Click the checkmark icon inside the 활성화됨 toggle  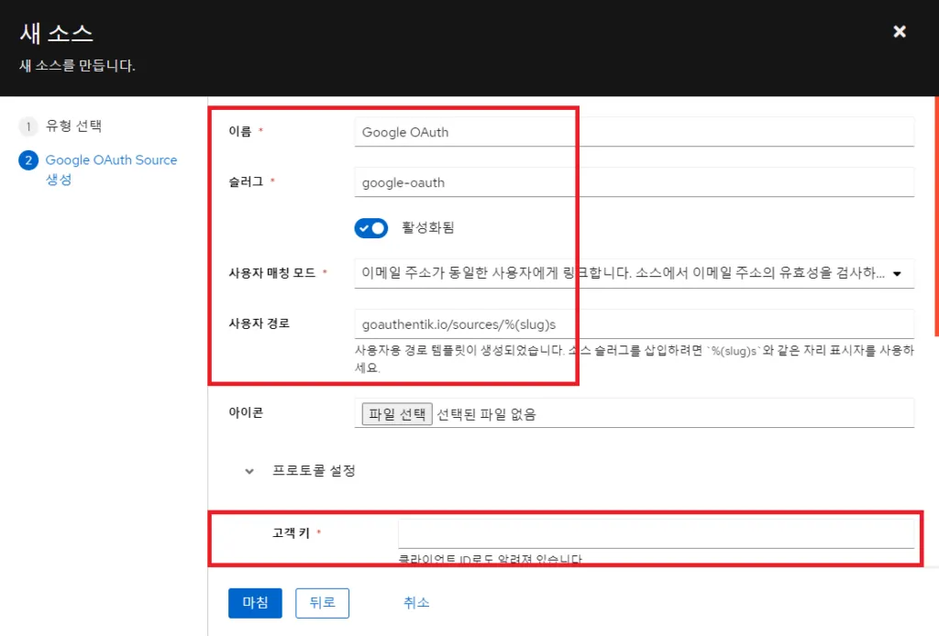click(365, 228)
